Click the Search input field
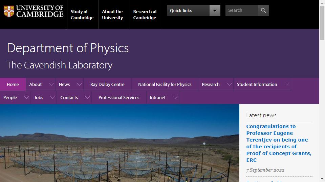This screenshot has width=325, height=182. (242, 10)
